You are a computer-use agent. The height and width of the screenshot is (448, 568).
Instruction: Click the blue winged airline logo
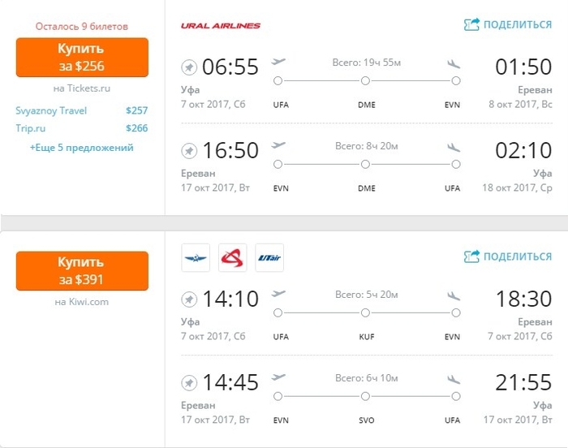click(196, 257)
